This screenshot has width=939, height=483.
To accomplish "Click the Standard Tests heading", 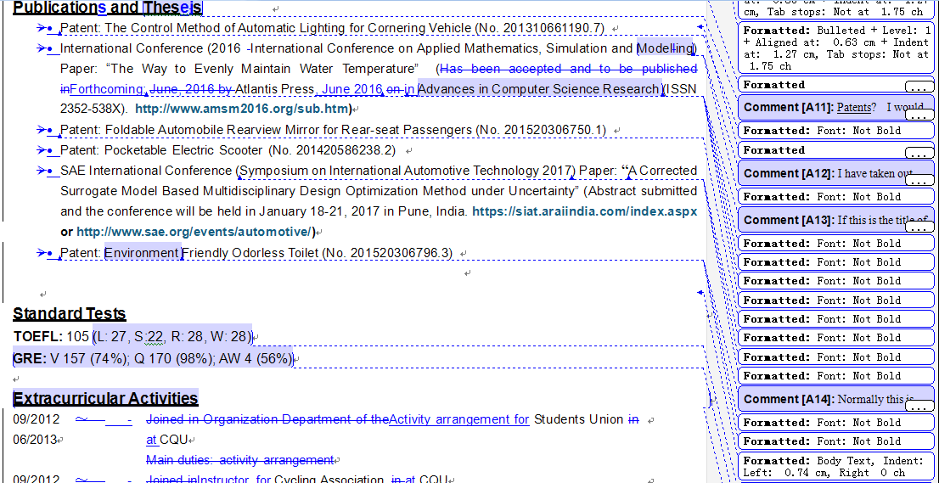I will coord(70,314).
